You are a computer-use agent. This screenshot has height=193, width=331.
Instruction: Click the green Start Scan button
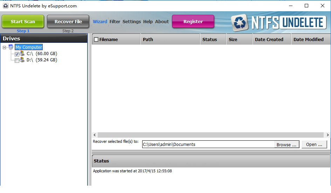23,21
